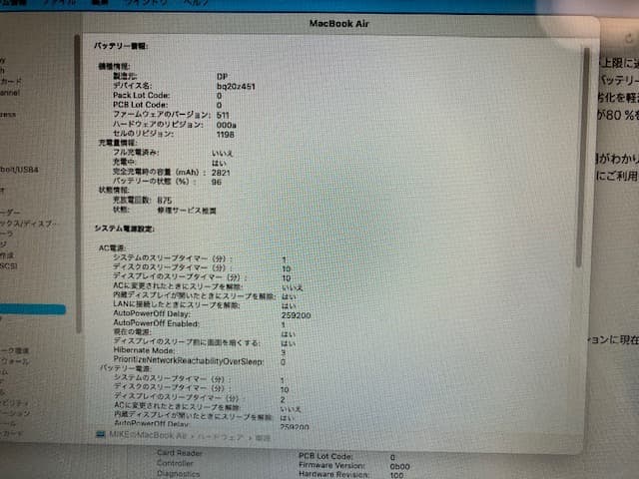Click the hardware revision value 000a
639x479 pixels.
click(227, 125)
